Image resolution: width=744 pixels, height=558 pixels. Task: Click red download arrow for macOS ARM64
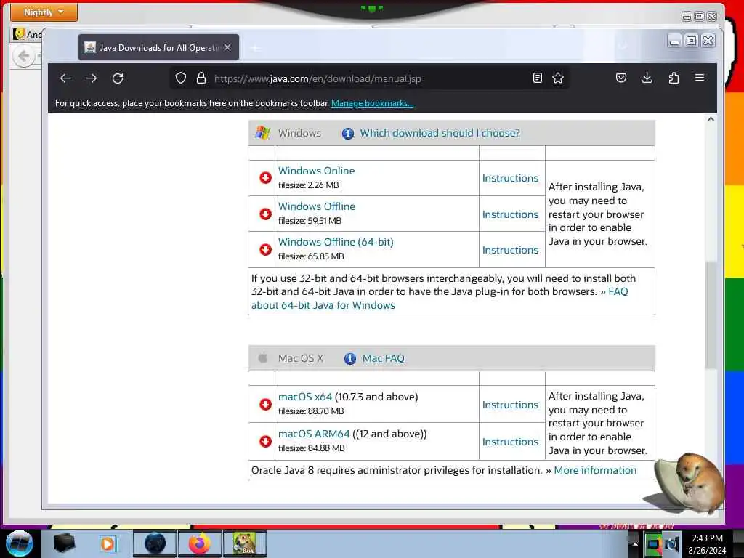click(x=265, y=441)
